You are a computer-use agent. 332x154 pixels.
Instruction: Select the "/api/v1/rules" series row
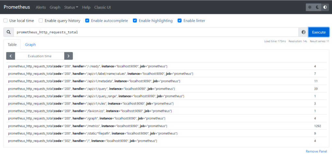tap(166, 103)
